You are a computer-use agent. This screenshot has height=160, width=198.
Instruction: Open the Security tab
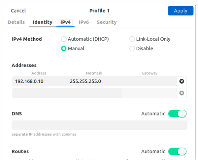click(x=107, y=22)
